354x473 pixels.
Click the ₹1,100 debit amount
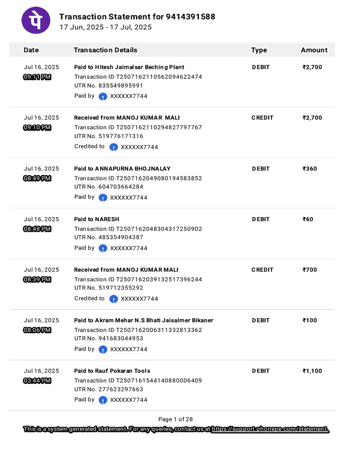[312, 371]
